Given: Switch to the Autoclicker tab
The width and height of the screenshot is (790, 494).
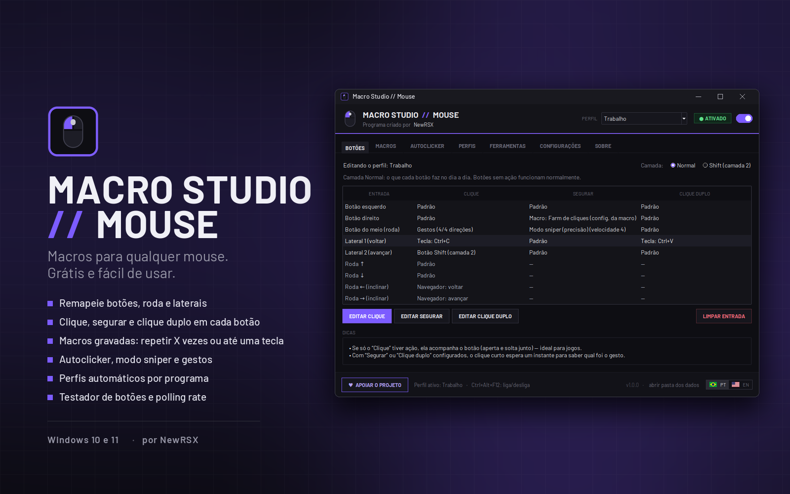Looking at the screenshot, I should [427, 146].
